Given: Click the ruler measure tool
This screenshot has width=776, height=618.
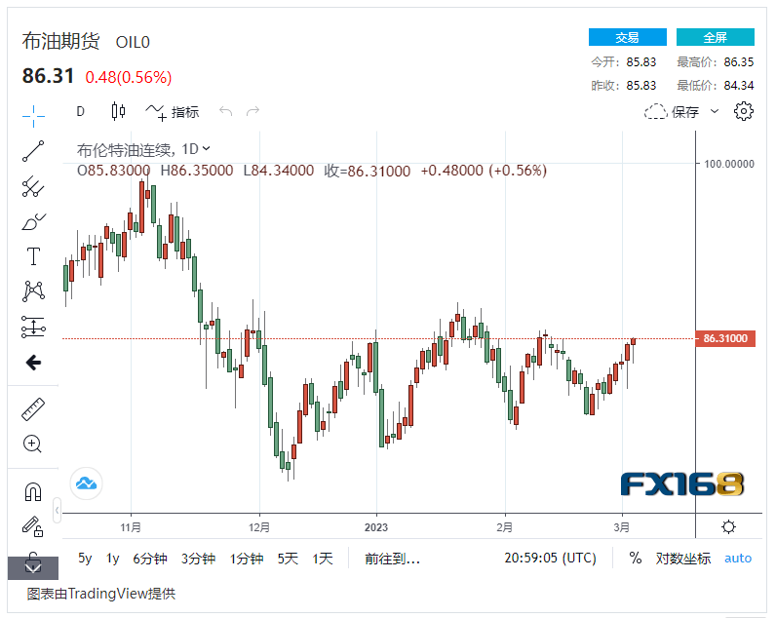Looking at the screenshot, I should (x=33, y=409).
